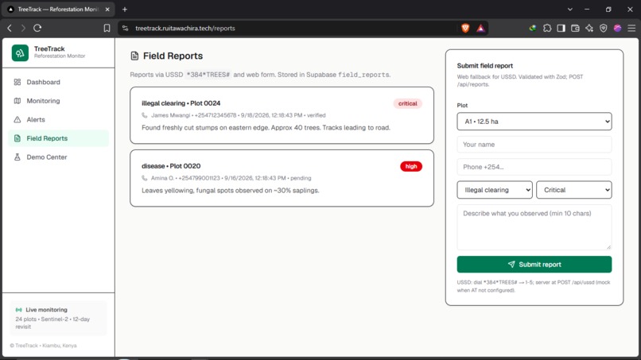Click the Dashboard grid icon
The height and width of the screenshot is (360, 641).
(x=17, y=82)
